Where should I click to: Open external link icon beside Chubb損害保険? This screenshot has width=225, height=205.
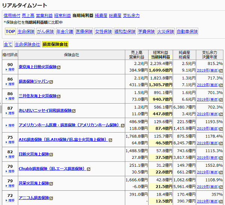click(x=88, y=169)
